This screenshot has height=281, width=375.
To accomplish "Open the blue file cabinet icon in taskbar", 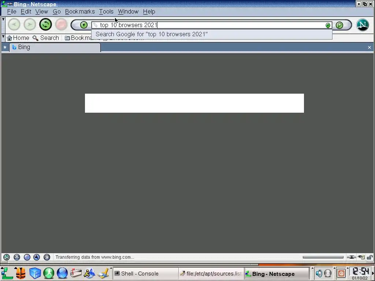I will (35, 274).
